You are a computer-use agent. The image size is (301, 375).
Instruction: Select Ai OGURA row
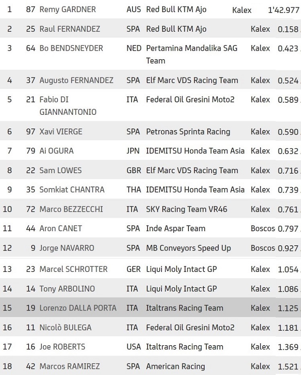[150, 151]
